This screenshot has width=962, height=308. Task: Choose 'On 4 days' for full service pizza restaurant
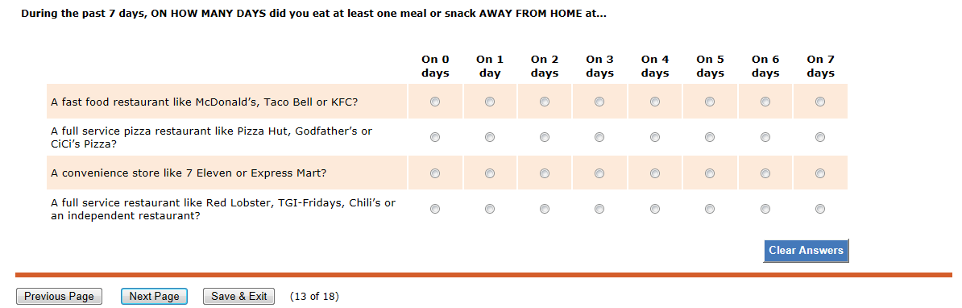(x=654, y=137)
